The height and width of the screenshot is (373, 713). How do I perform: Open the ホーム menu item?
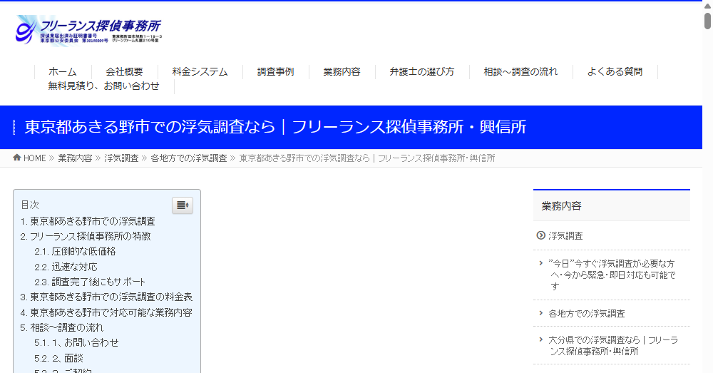tap(62, 71)
